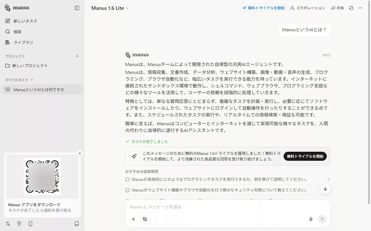This screenshot has height=231, width=371.
Task: Click the lightbulb tips icon at bottom
Action: (x=19, y=224)
